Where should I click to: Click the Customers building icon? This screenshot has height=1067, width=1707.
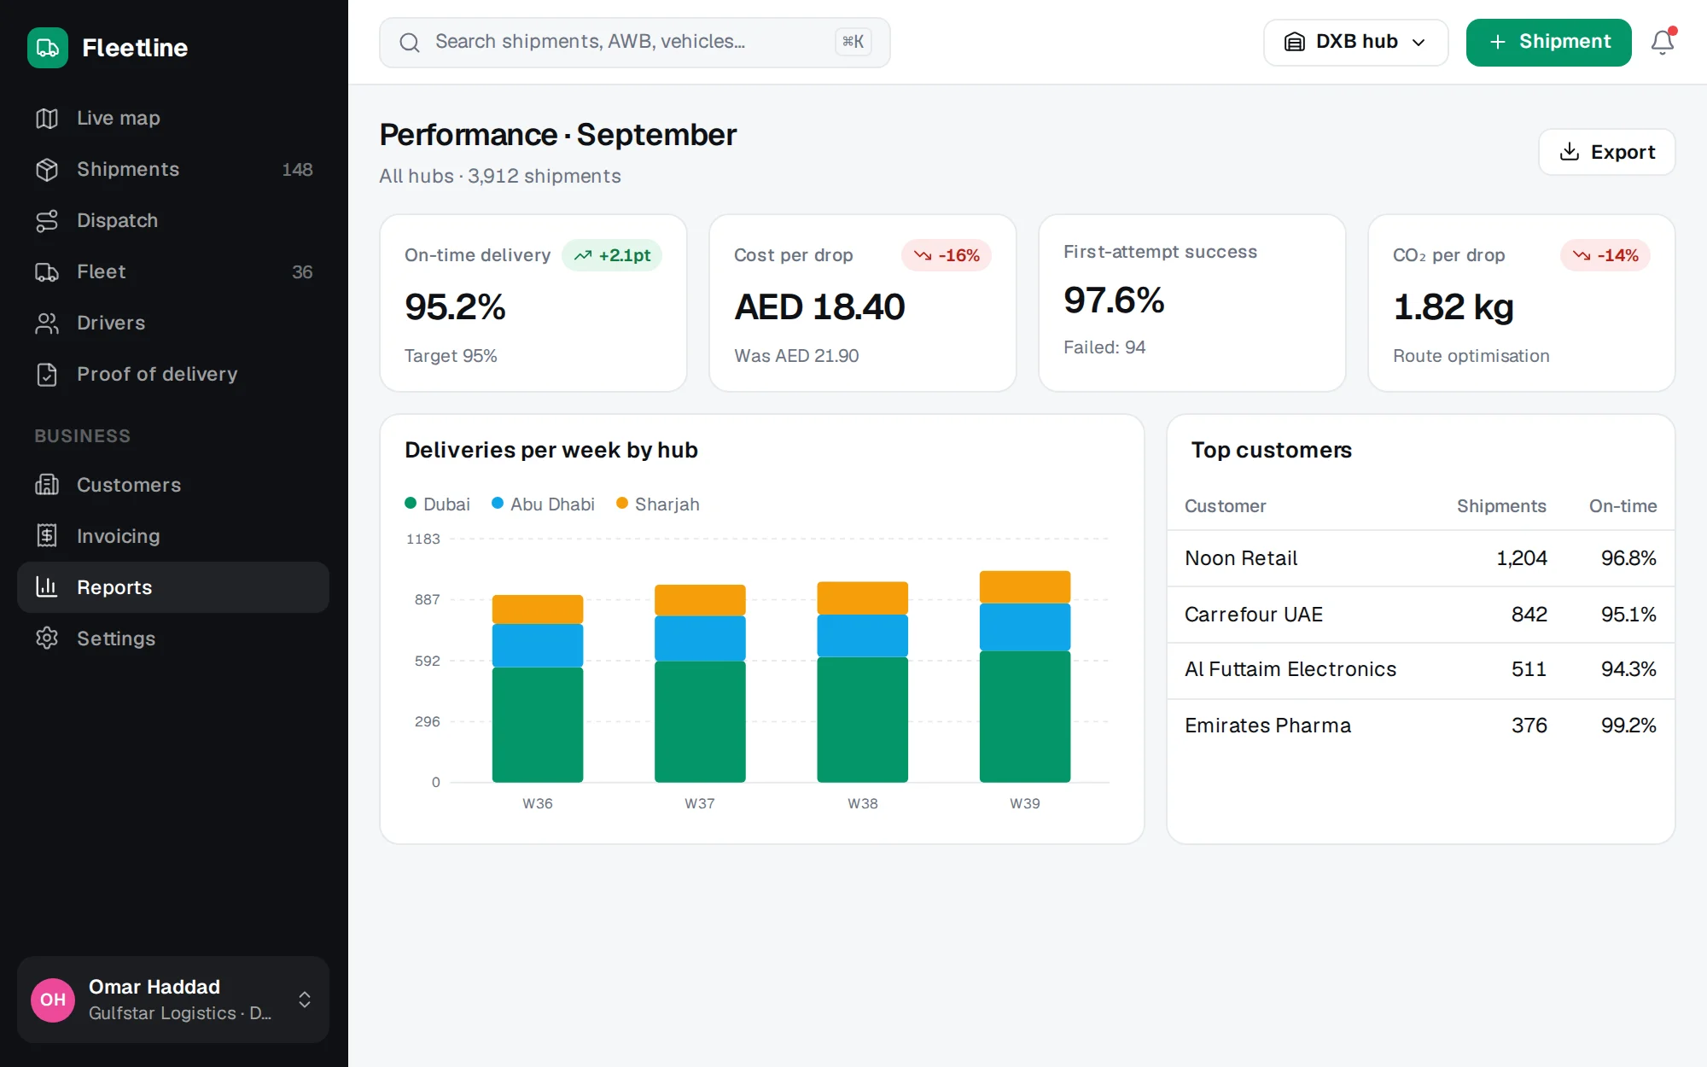point(47,485)
